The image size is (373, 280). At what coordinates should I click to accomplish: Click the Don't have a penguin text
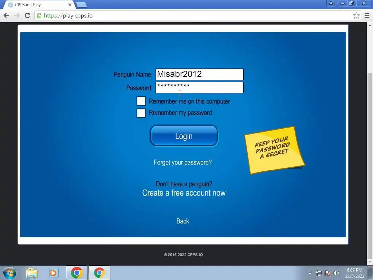click(184, 184)
